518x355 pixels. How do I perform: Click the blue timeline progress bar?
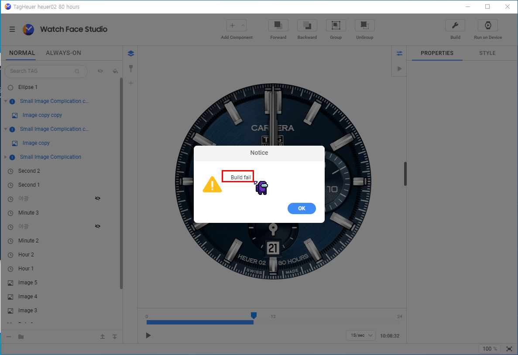click(200, 322)
